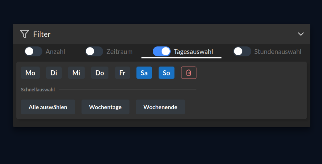Pick the Mi day button
The image size is (322, 164).
click(76, 73)
